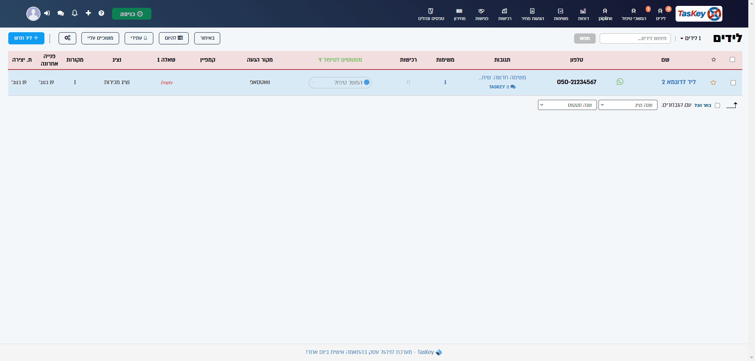Expand the המשך טיפול status dropdown

[340, 82]
